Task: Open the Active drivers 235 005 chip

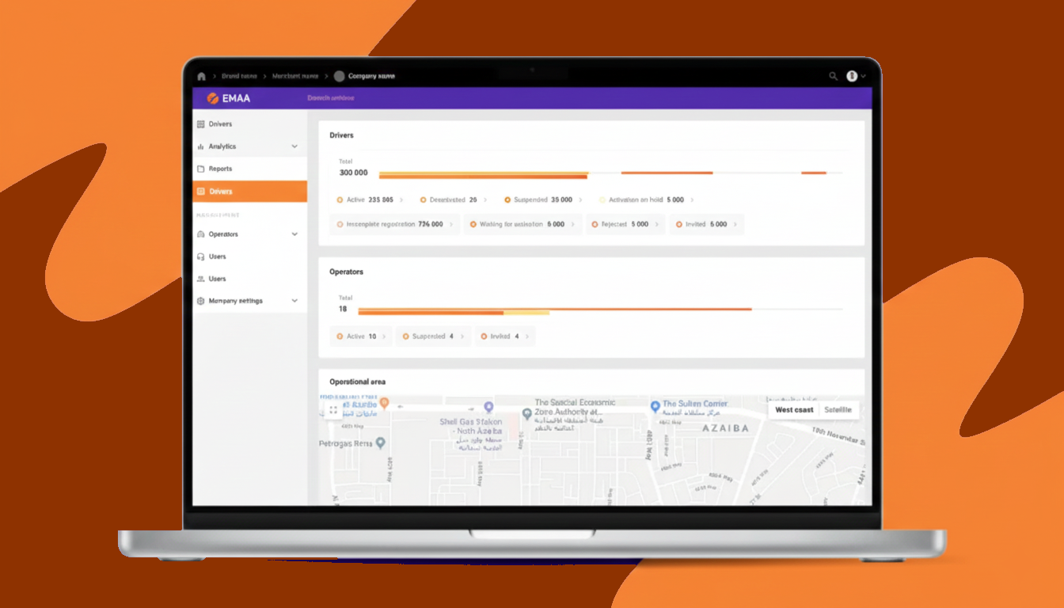Action: 369,200
